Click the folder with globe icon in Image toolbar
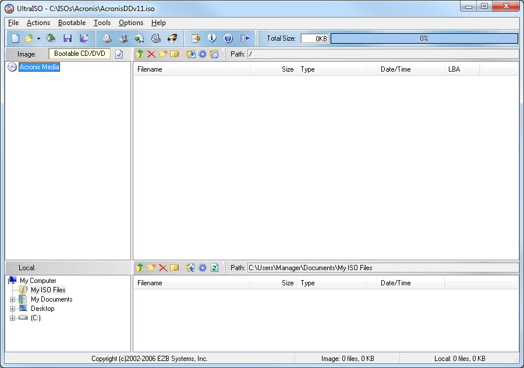The image size is (524, 368). [214, 54]
